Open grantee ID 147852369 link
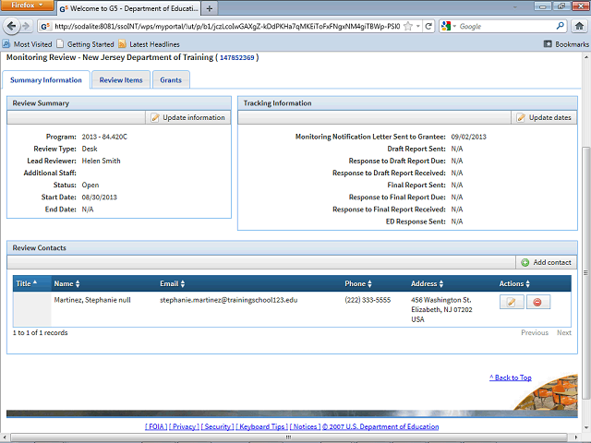Screen dimensions: 591x443 pos(237,57)
